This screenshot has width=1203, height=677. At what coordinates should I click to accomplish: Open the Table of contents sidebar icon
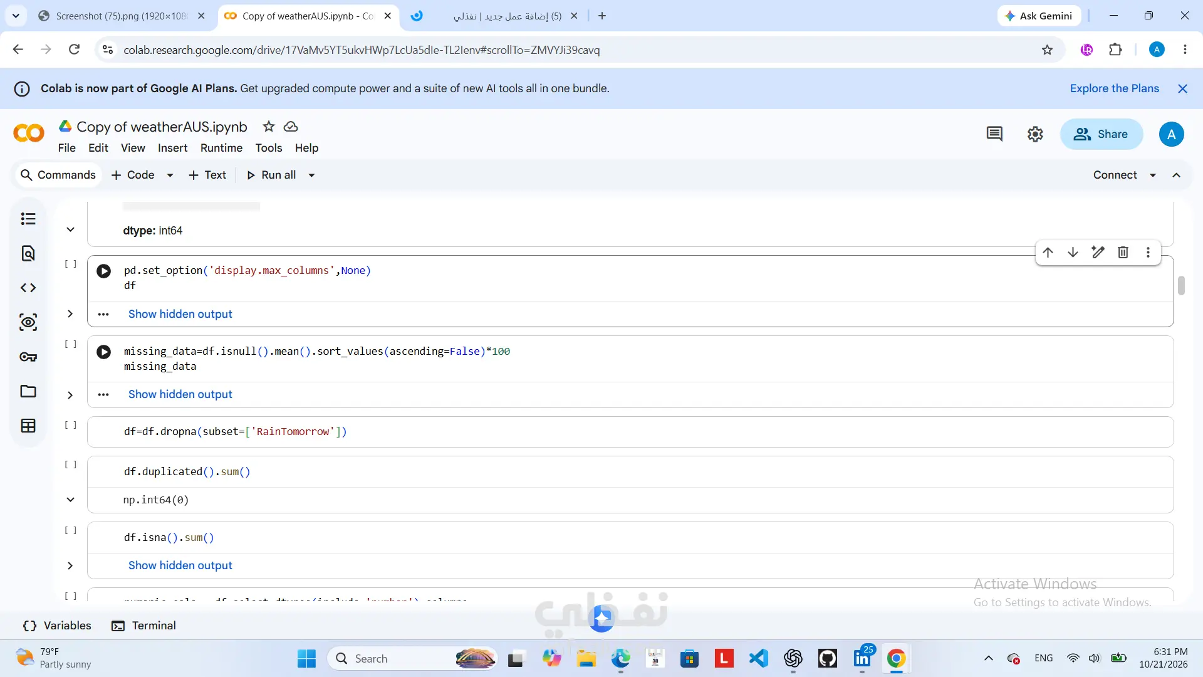(x=28, y=219)
